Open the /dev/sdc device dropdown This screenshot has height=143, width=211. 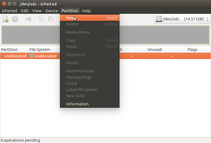click(x=183, y=19)
